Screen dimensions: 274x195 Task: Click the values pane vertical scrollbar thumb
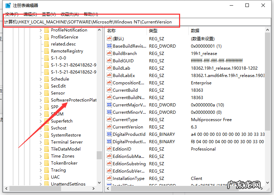click(267, 82)
